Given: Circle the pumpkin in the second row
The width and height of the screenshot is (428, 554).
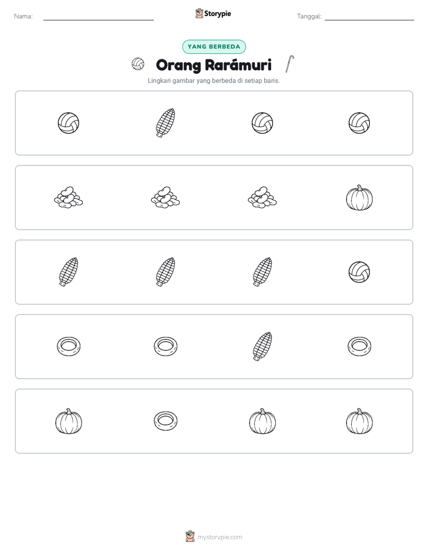Looking at the screenshot, I should 359,197.
